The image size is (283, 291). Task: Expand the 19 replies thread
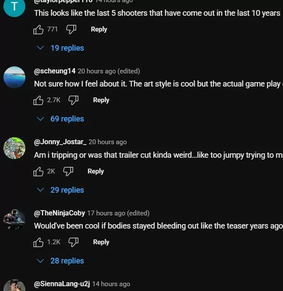(x=61, y=48)
